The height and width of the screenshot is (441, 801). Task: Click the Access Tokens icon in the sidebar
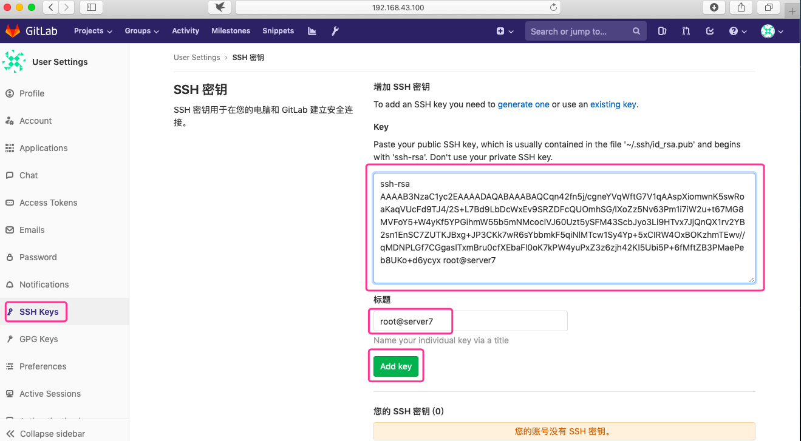coord(9,203)
